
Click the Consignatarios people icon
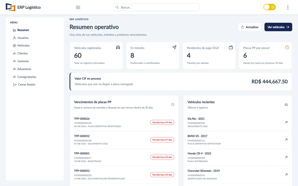(14, 77)
